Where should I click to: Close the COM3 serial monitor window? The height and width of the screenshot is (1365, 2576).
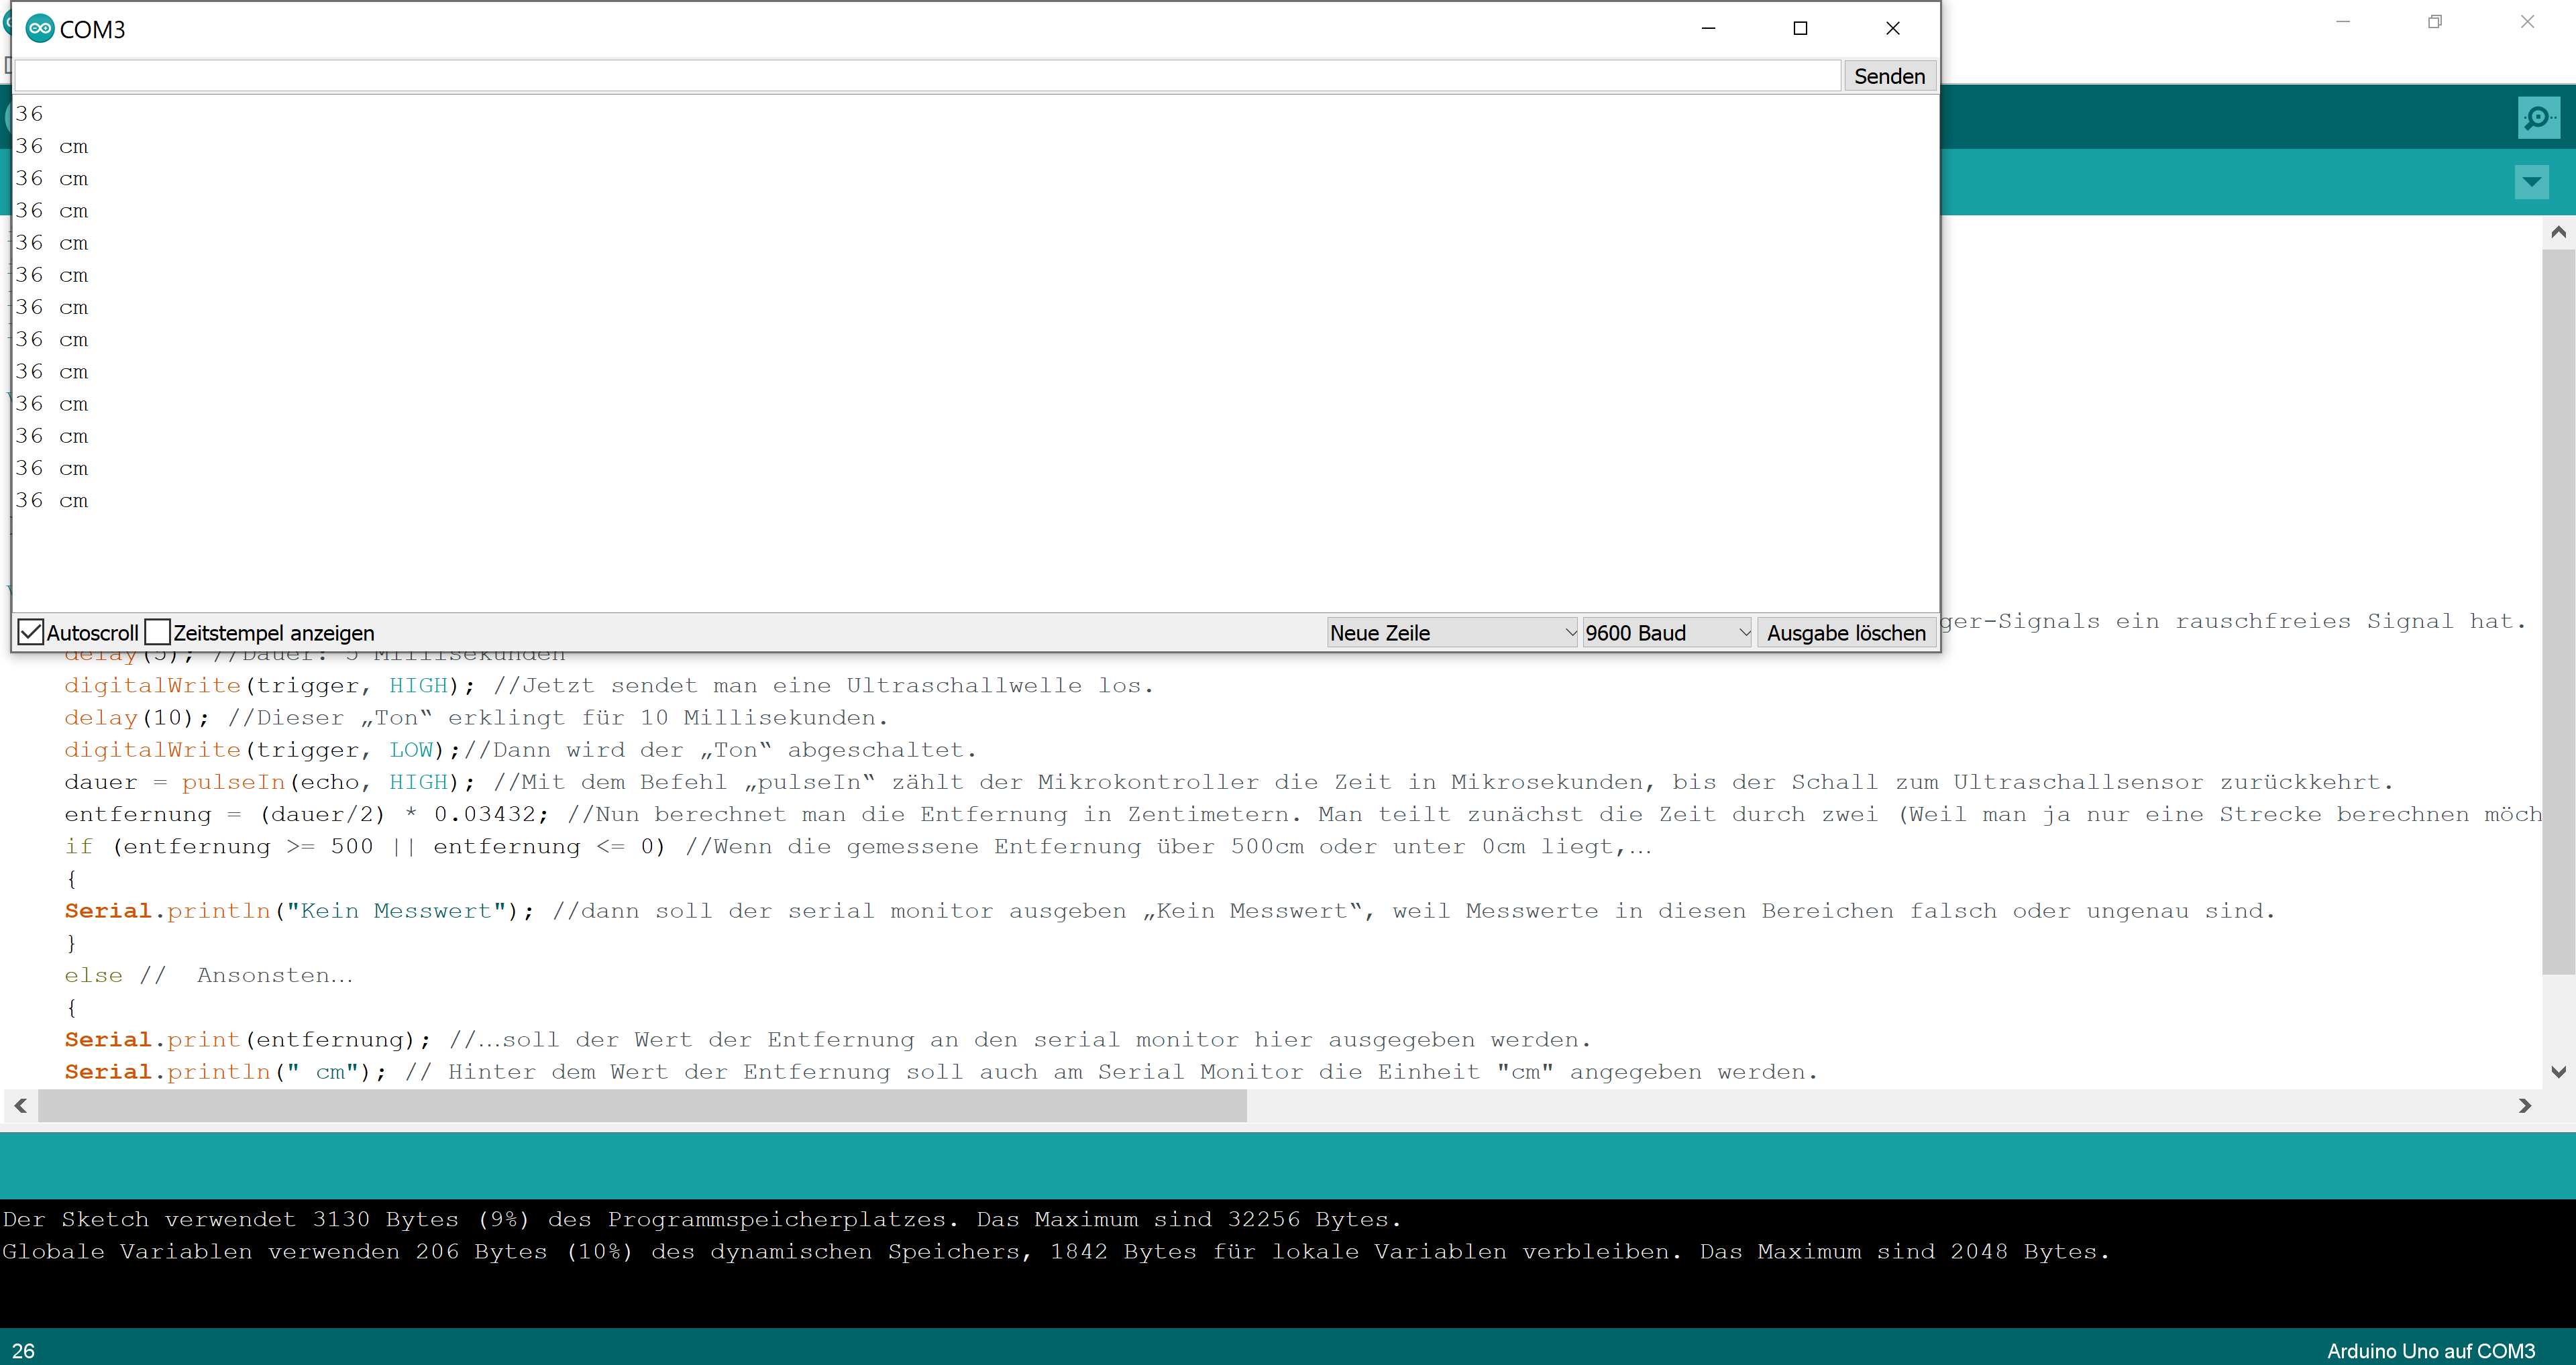[1892, 28]
